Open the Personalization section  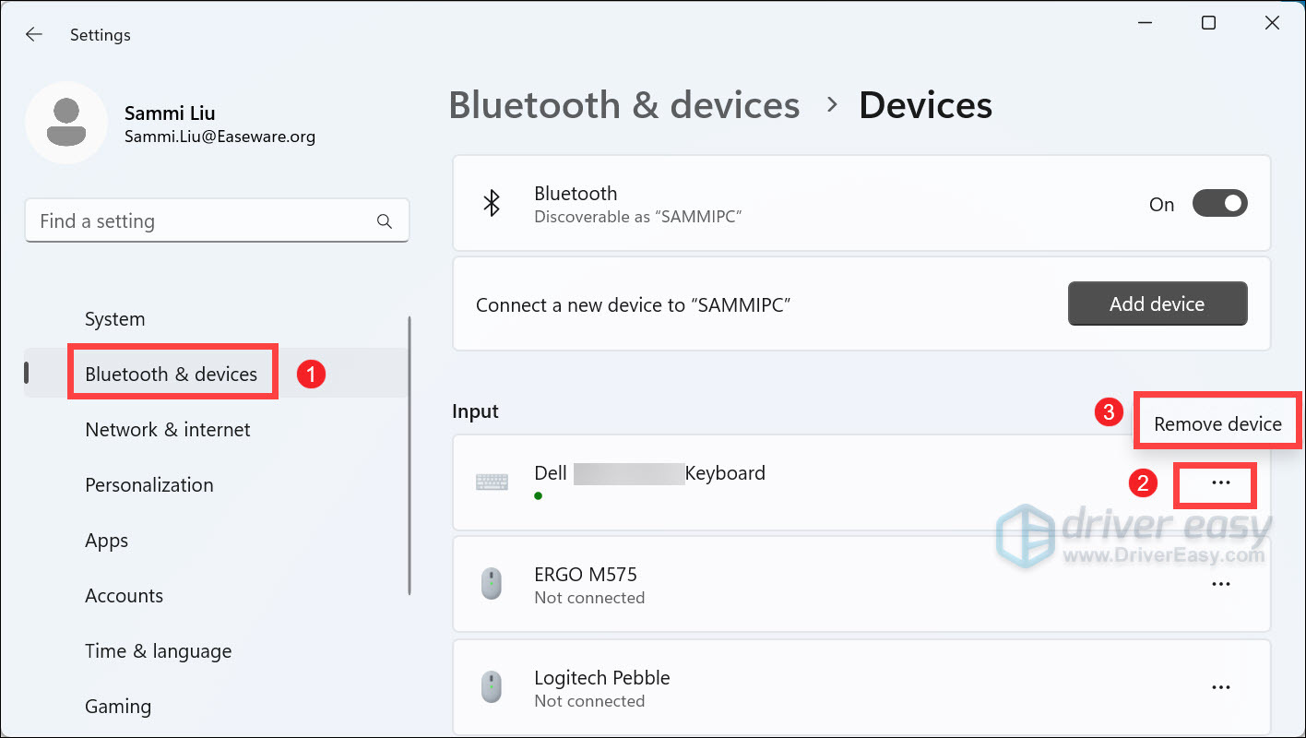(148, 484)
